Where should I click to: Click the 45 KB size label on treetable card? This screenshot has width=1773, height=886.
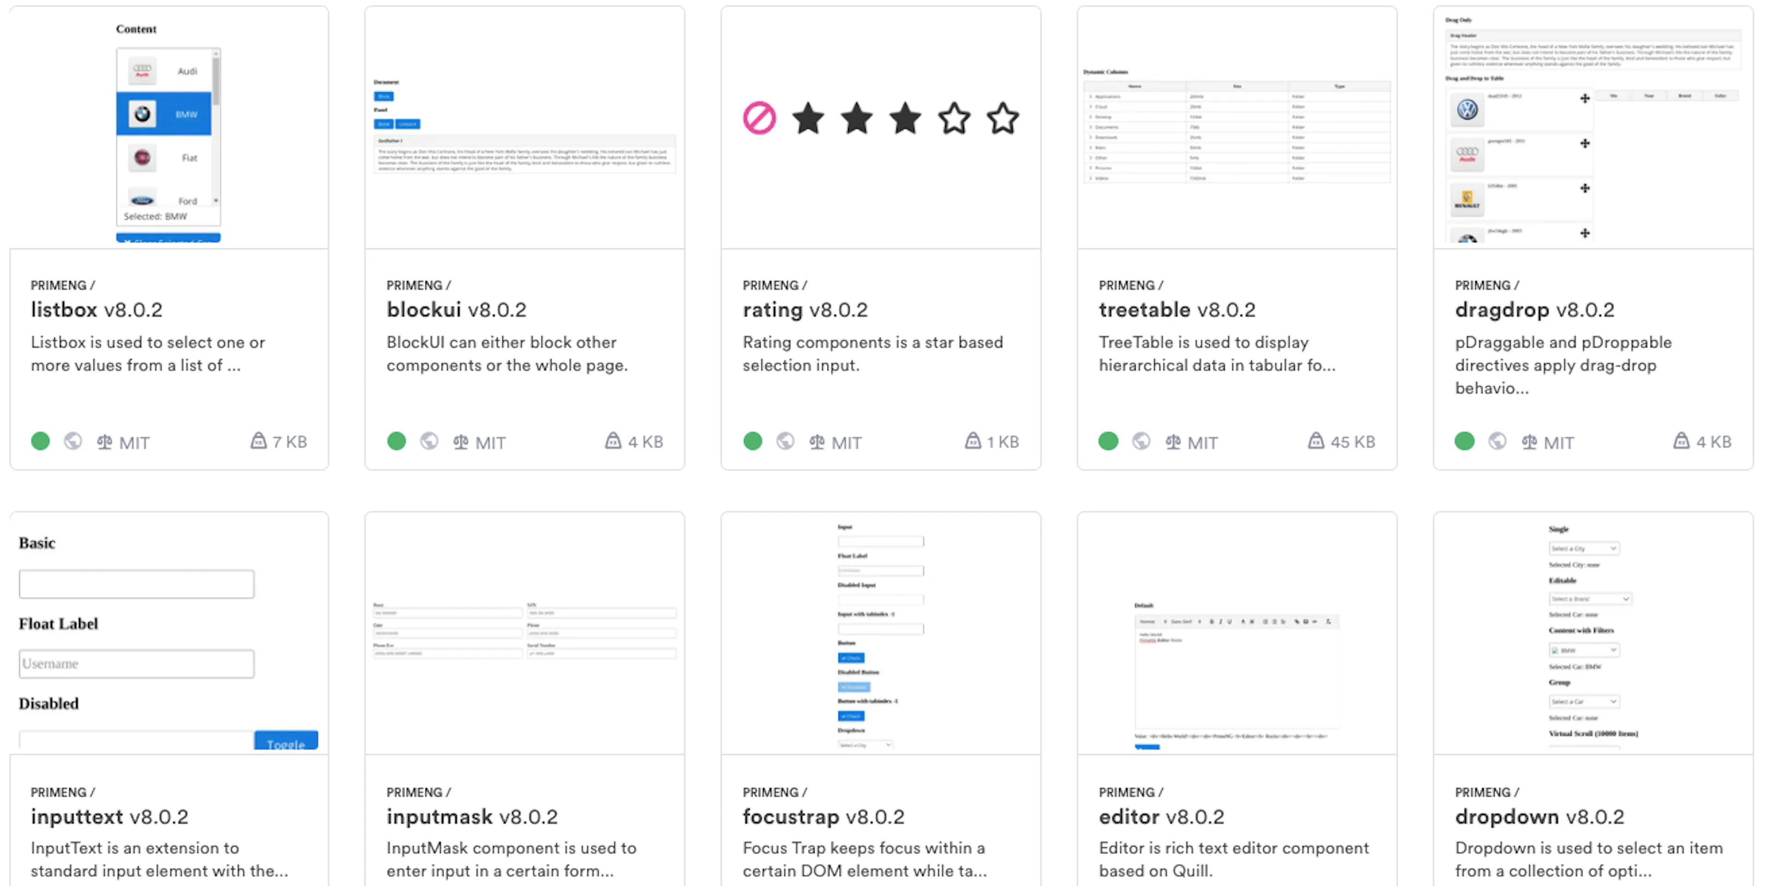[1352, 442]
